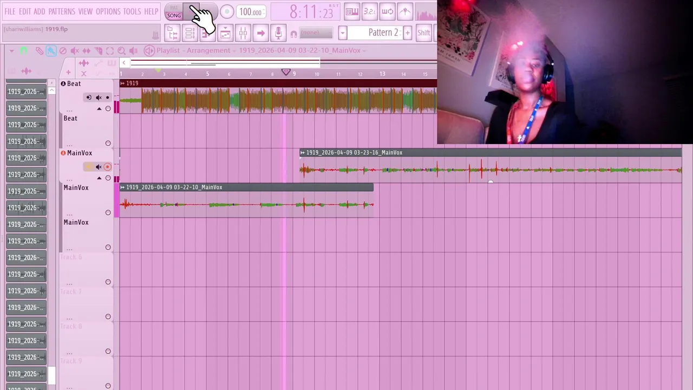Open the VIEW menu

click(86, 11)
